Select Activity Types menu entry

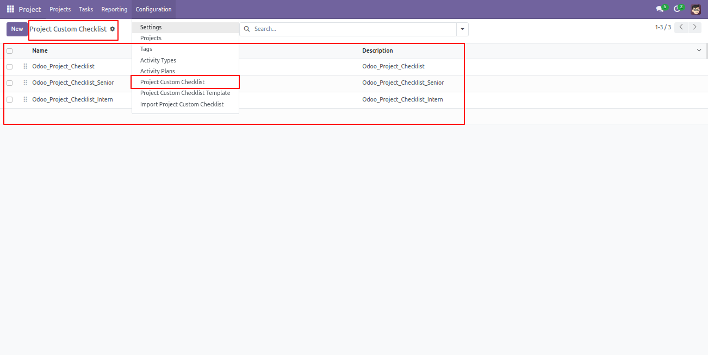click(x=185, y=60)
